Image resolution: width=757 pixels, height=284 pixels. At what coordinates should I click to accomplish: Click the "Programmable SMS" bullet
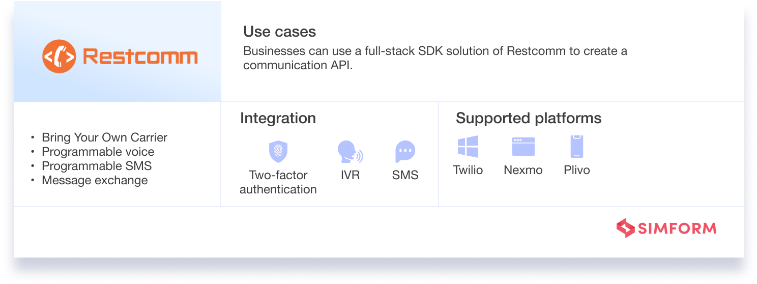[x=97, y=166]
